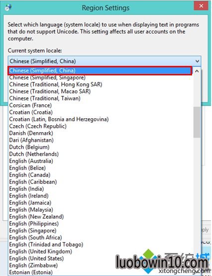Image resolution: width=212 pixels, height=276 pixels.
Task: Select Chinese (Simplified, China) in list
Action: (x=100, y=70)
